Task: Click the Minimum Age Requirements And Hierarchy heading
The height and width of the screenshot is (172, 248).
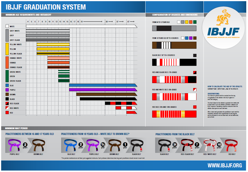Action: (29, 15)
